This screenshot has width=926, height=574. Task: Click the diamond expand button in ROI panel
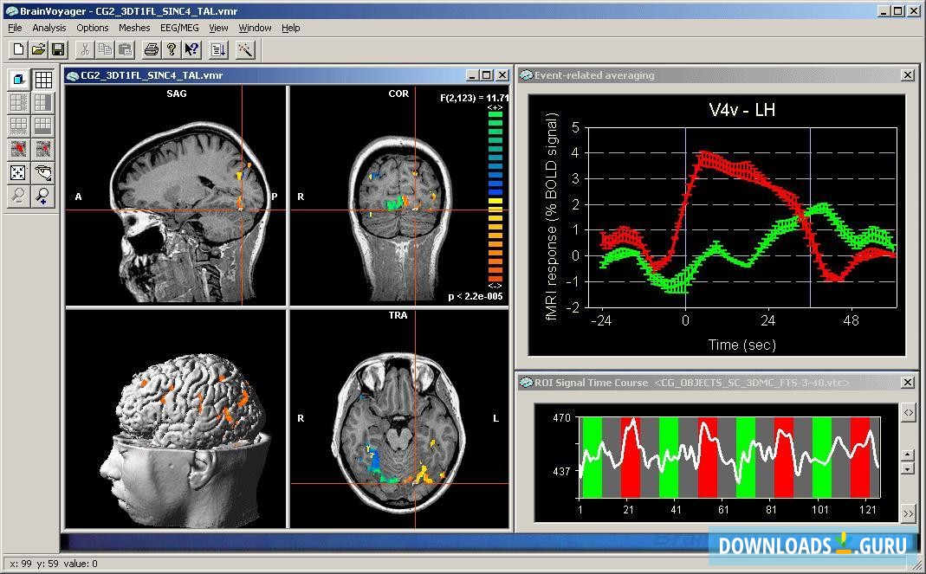(x=908, y=413)
